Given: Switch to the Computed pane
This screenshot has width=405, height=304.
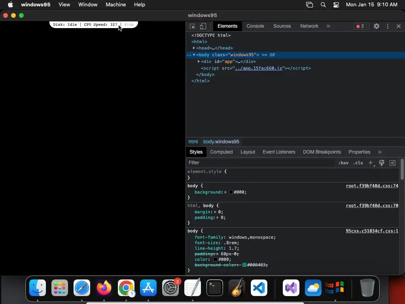Looking at the screenshot, I should (x=221, y=152).
